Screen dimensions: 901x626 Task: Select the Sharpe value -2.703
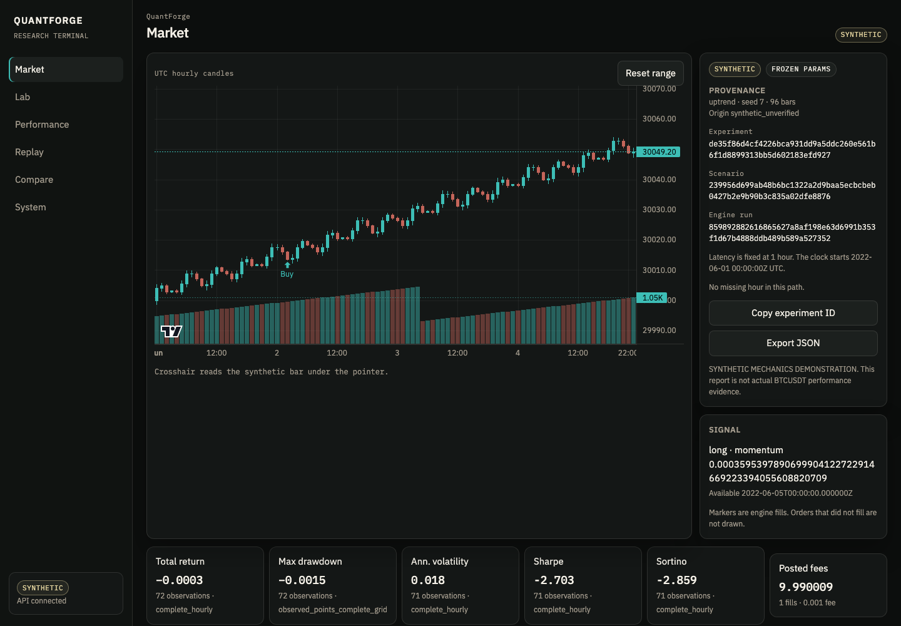[554, 580]
